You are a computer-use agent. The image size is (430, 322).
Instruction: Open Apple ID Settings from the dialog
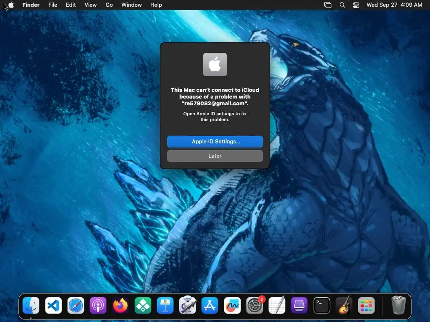point(215,142)
